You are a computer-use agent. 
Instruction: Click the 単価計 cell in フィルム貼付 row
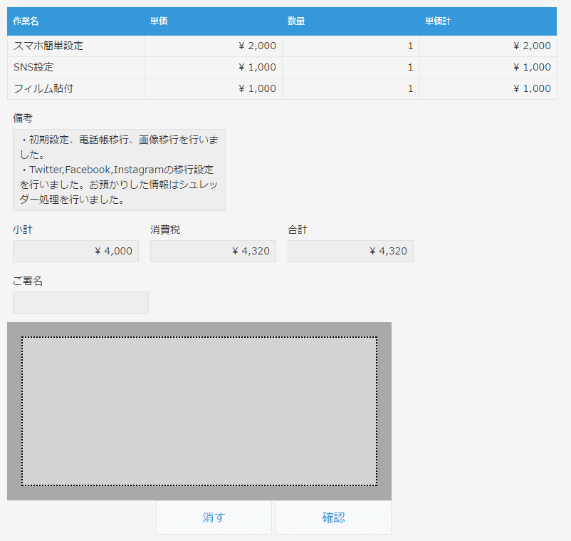coord(488,88)
